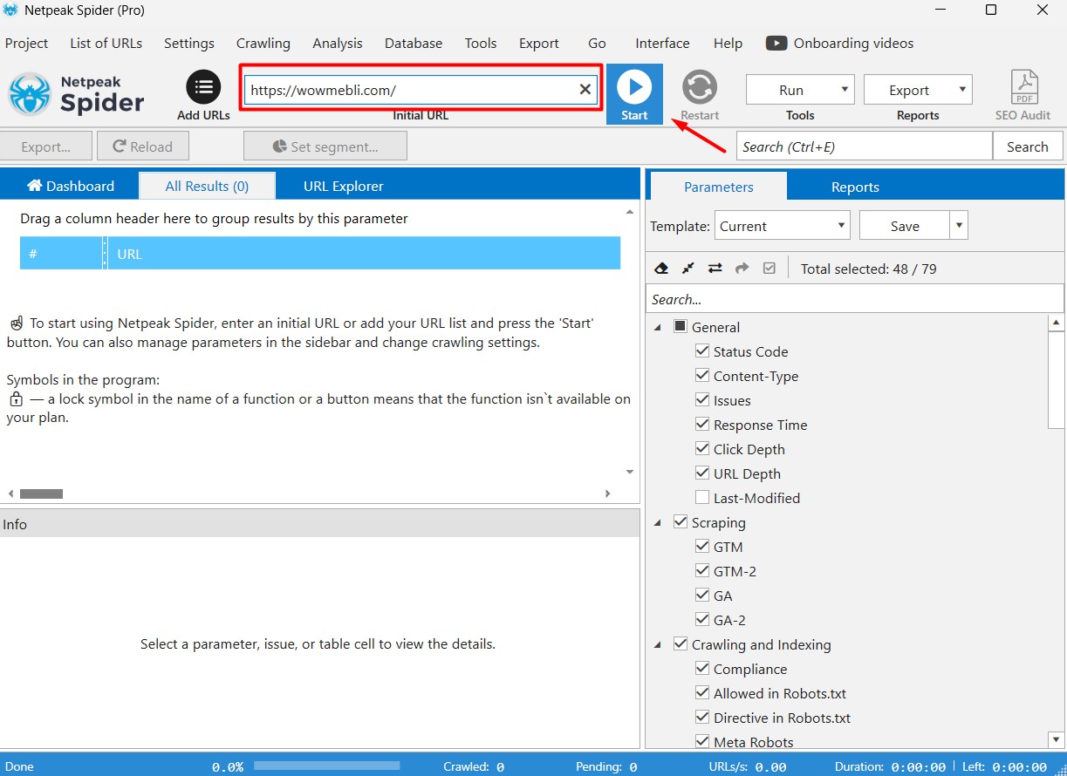The width and height of the screenshot is (1067, 776).
Task: Uncheck the Click Depth parameter
Action: point(701,449)
